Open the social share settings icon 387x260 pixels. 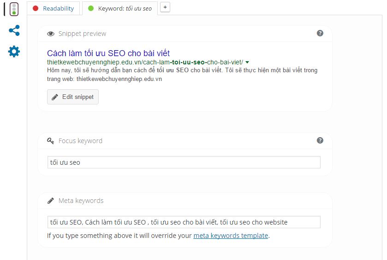click(14, 31)
